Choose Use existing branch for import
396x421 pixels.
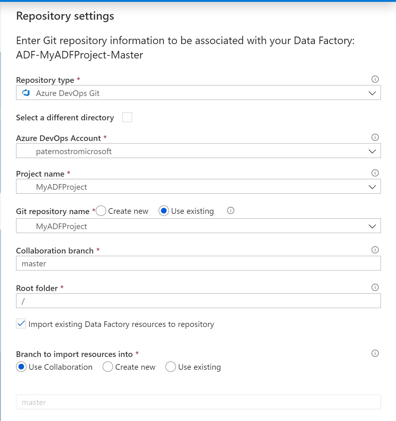[171, 367]
